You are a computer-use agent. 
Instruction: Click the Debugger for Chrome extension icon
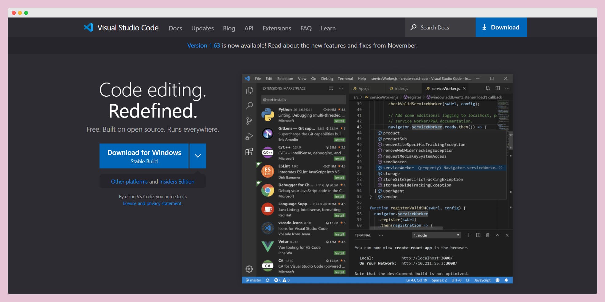268,190
